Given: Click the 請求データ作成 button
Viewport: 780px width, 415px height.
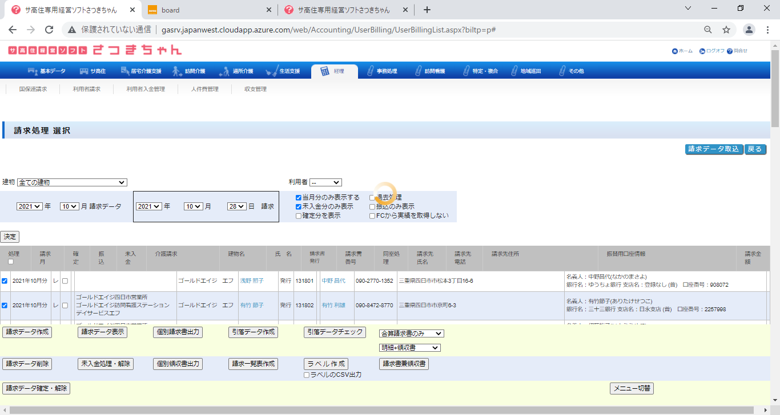Looking at the screenshot, I should coord(27,332).
